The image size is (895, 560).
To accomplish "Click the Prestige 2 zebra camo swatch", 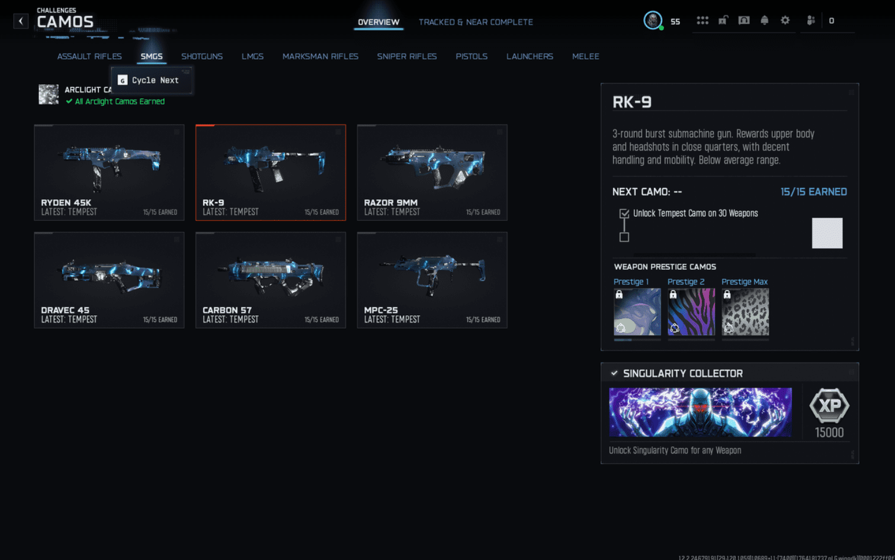I will [x=691, y=312].
